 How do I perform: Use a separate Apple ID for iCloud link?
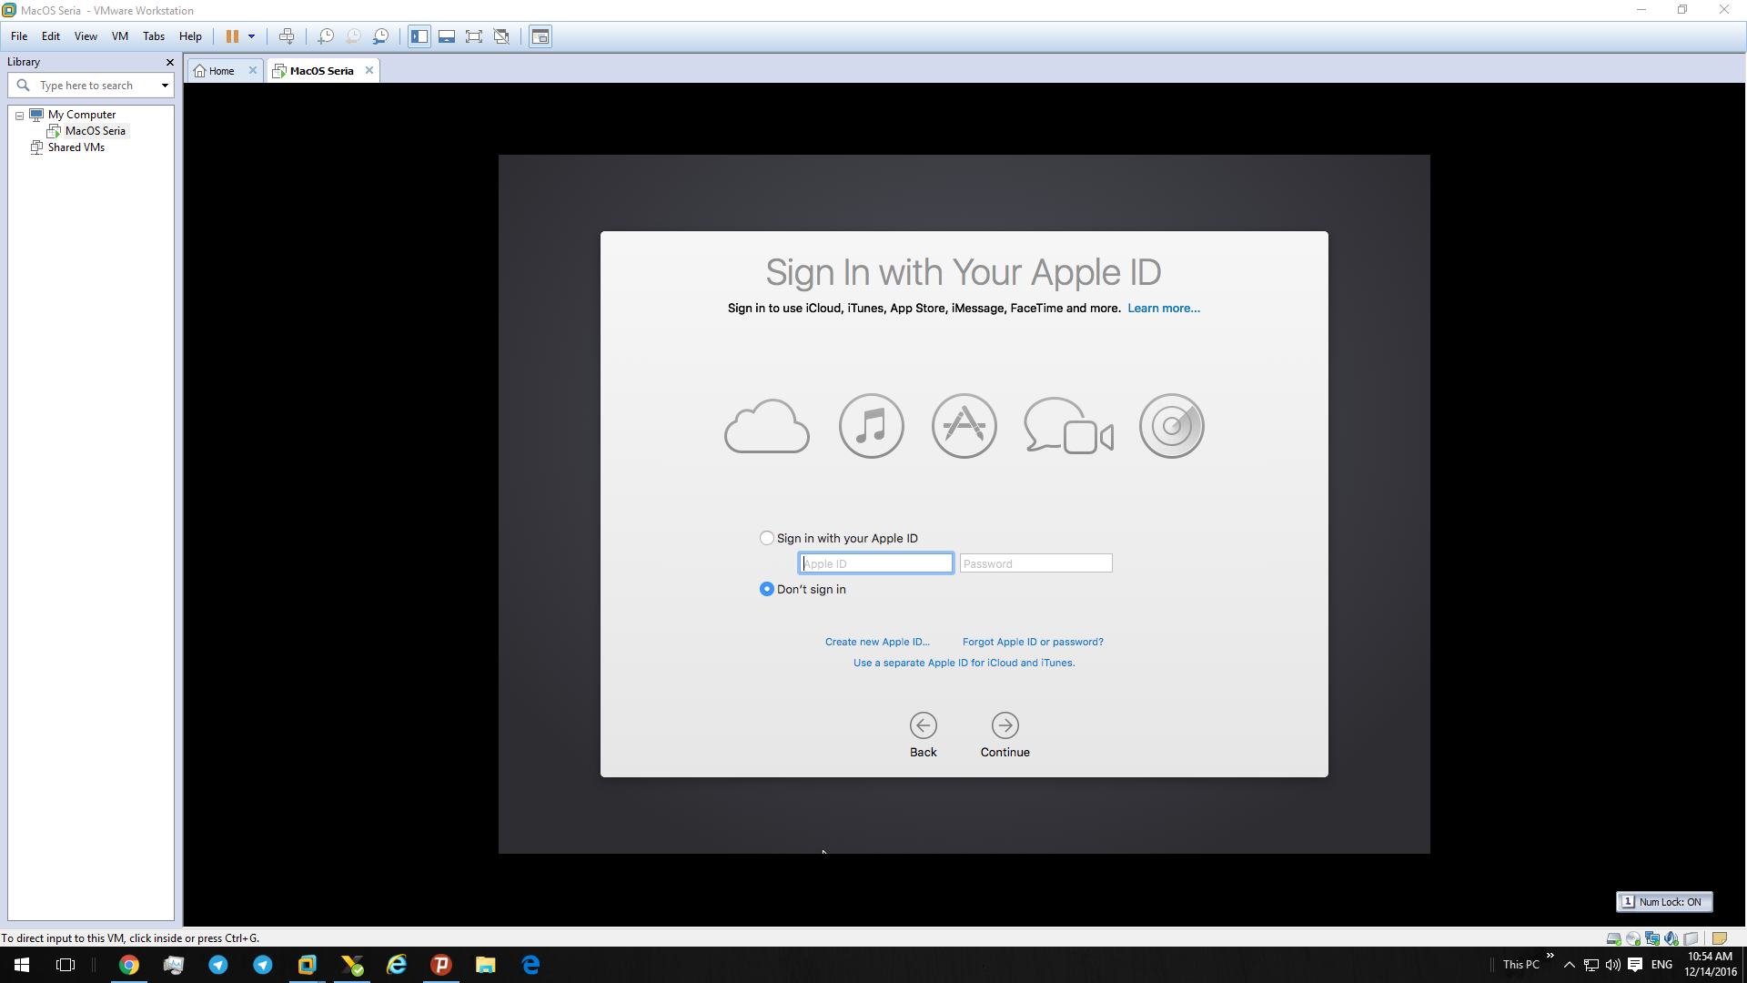pyautogui.click(x=964, y=663)
